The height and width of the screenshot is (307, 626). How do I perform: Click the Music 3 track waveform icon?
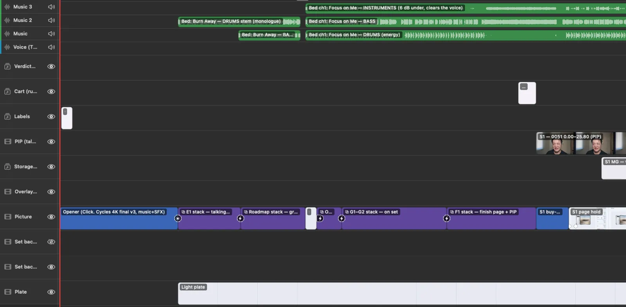coord(7,7)
